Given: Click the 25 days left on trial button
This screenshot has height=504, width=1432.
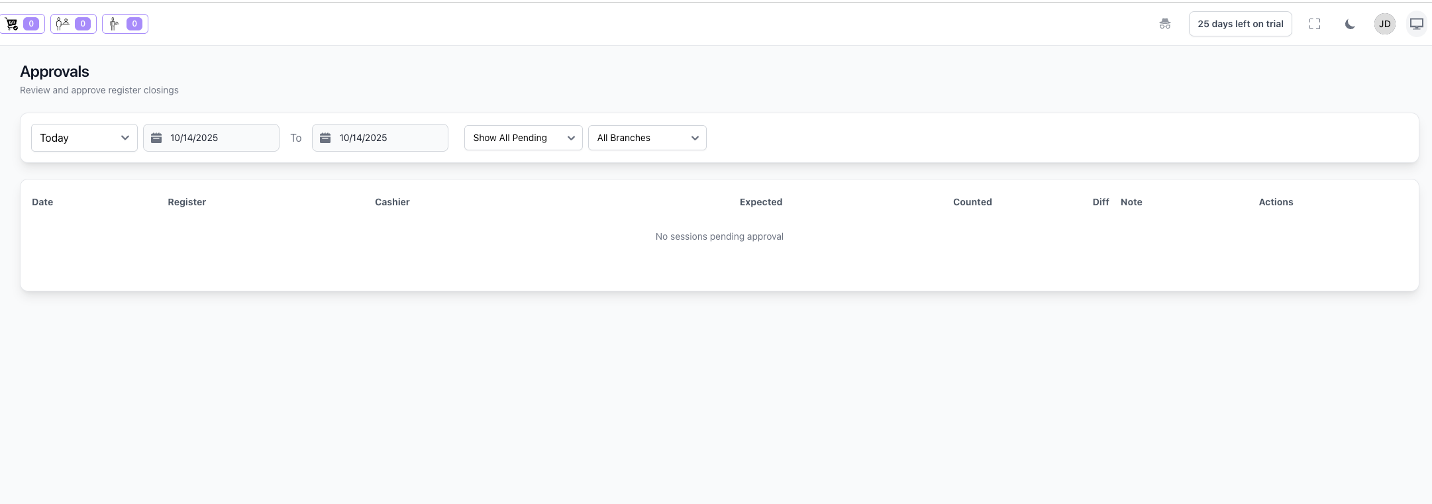Looking at the screenshot, I should (x=1240, y=24).
